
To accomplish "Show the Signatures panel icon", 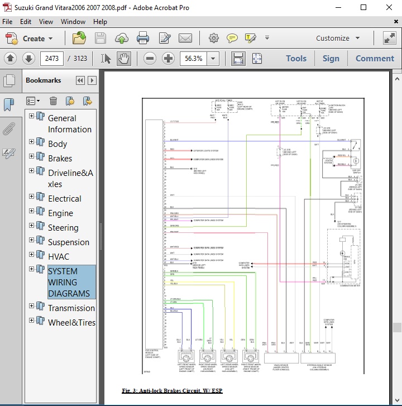I will 9,153.
